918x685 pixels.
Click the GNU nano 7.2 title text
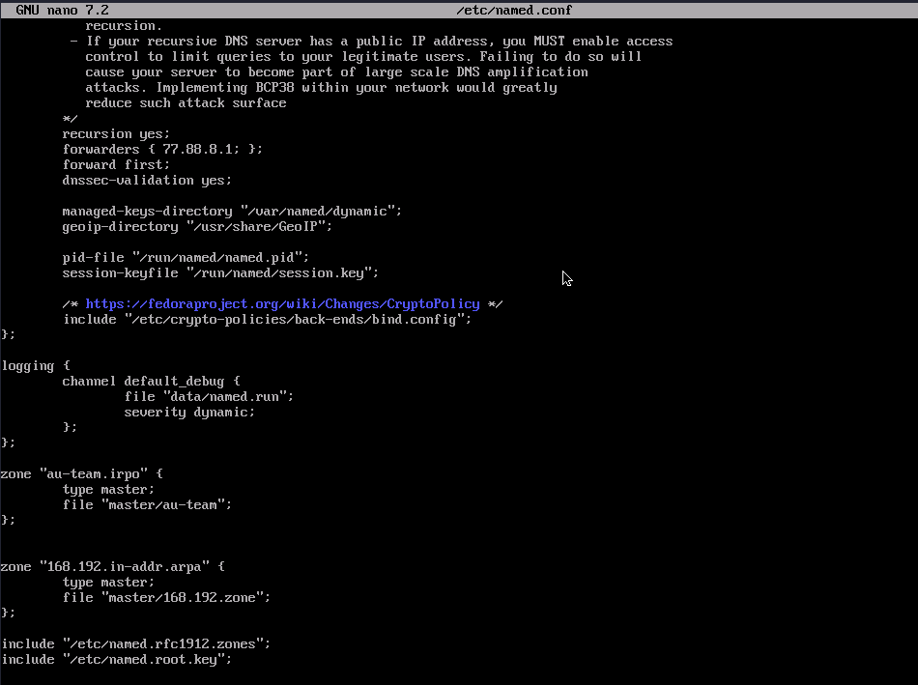tap(62, 10)
